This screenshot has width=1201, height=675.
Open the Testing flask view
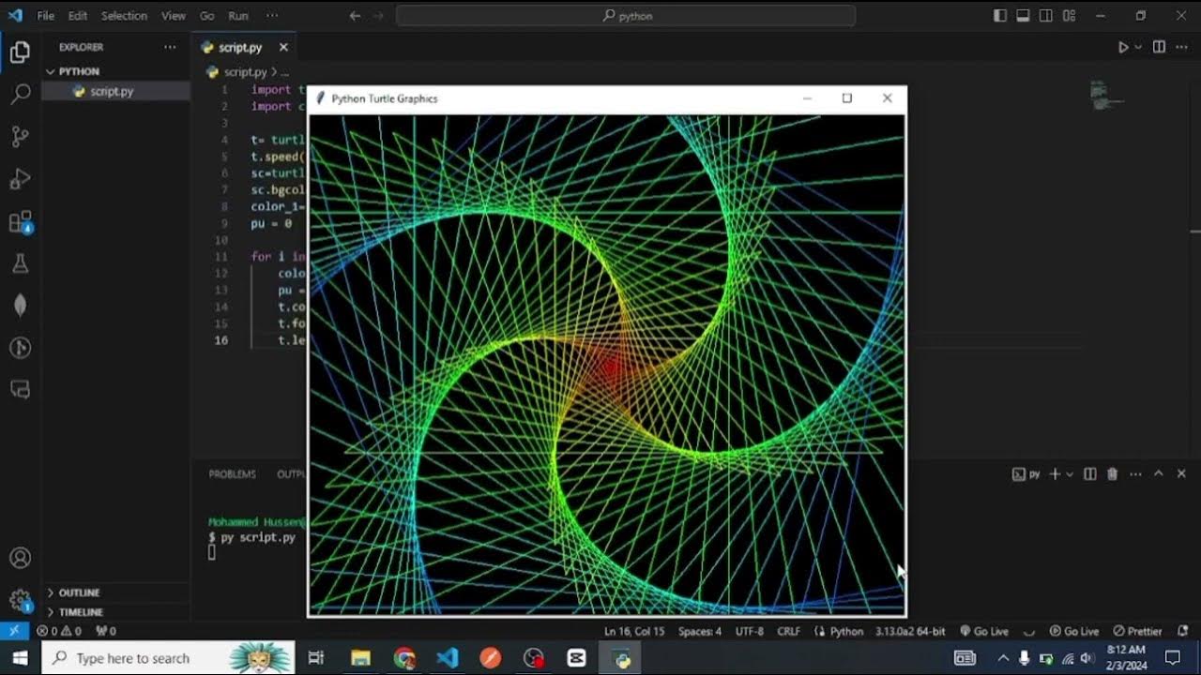(20, 264)
